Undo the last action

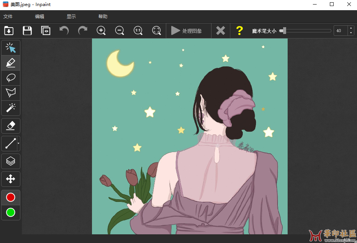click(x=64, y=31)
